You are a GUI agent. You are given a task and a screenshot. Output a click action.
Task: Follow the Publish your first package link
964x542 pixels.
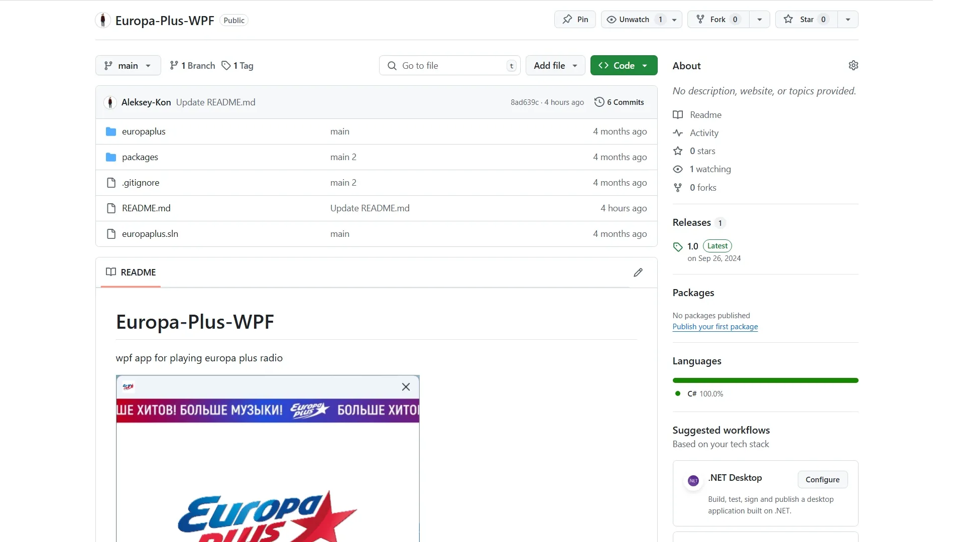click(x=715, y=327)
